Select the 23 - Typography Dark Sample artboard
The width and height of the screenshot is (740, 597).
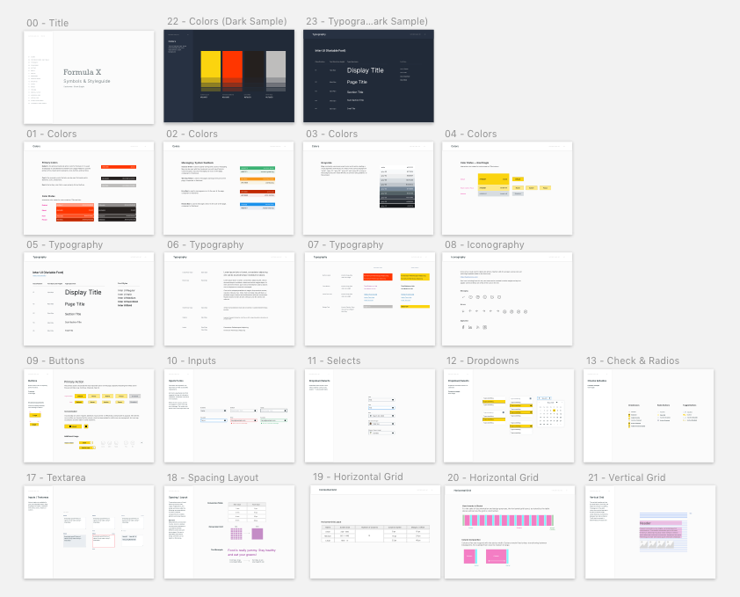tap(368, 76)
